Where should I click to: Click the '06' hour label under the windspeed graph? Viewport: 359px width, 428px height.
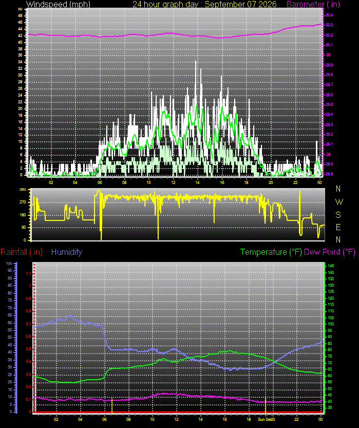point(100,182)
